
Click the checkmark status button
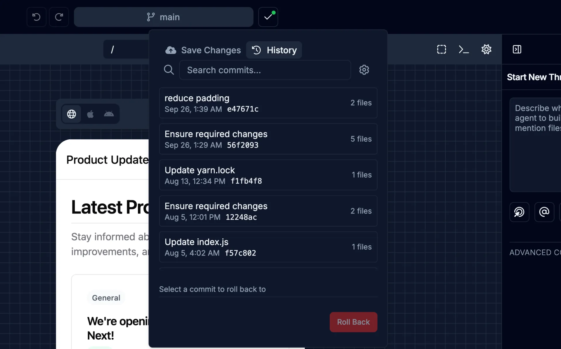click(x=268, y=17)
